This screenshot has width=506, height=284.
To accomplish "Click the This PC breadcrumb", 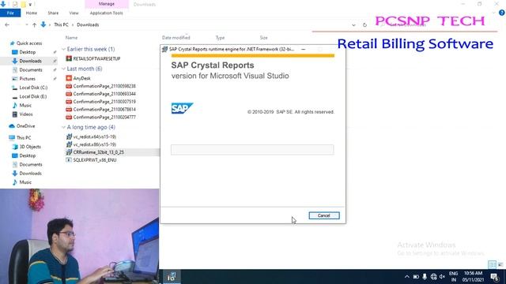I will pos(61,24).
